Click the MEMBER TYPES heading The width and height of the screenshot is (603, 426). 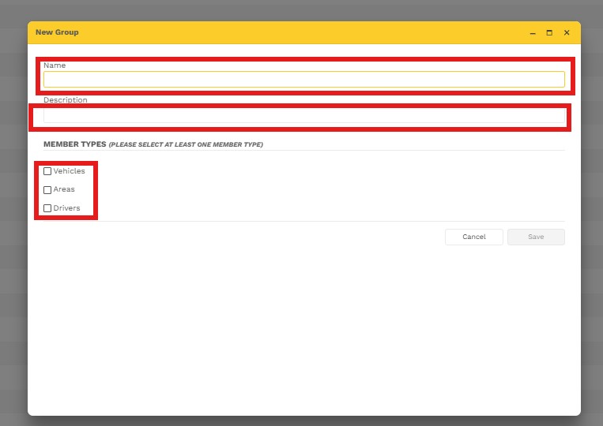point(74,144)
